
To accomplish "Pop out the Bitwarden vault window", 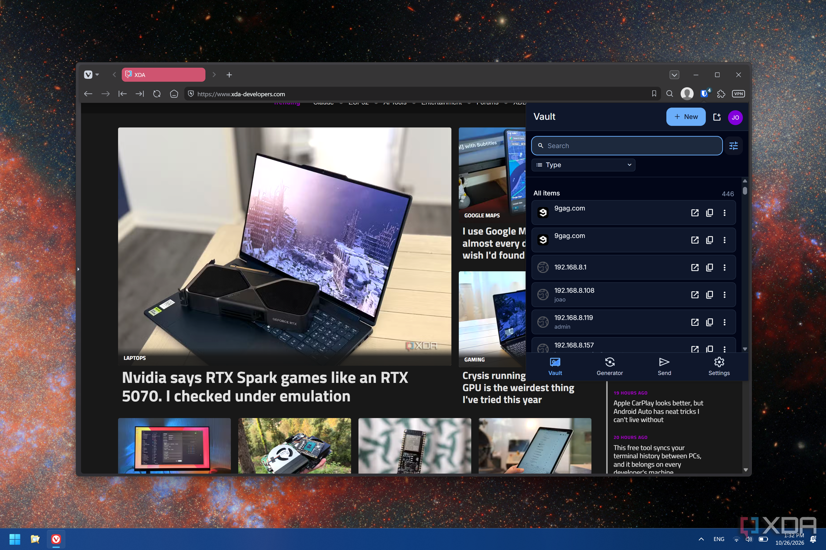I will (717, 117).
